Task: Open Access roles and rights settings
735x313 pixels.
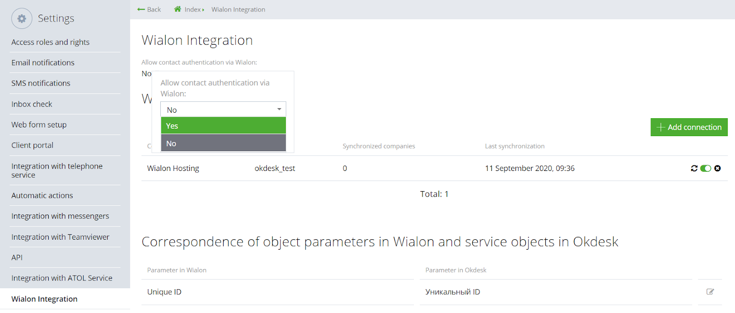Action: click(x=51, y=42)
